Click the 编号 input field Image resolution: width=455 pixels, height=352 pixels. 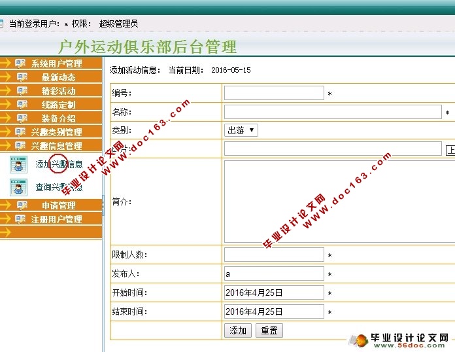274,93
